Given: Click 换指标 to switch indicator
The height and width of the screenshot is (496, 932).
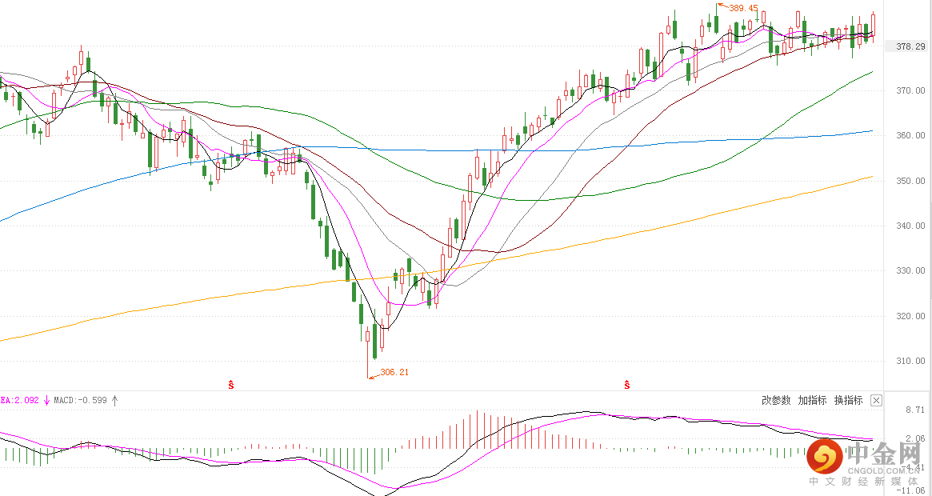Looking at the screenshot, I should pyautogui.click(x=848, y=400).
